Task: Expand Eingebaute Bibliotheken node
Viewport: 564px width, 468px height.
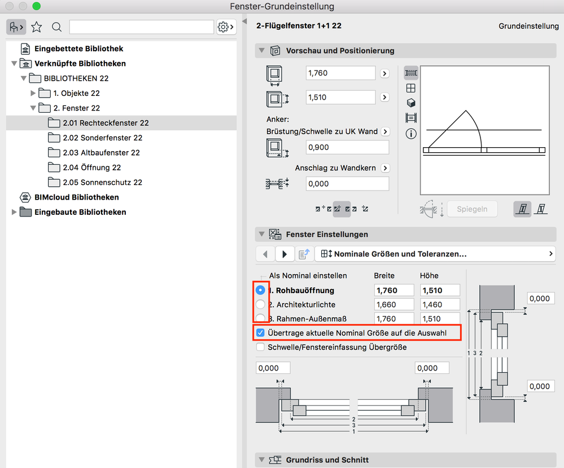Action: coord(14,212)
